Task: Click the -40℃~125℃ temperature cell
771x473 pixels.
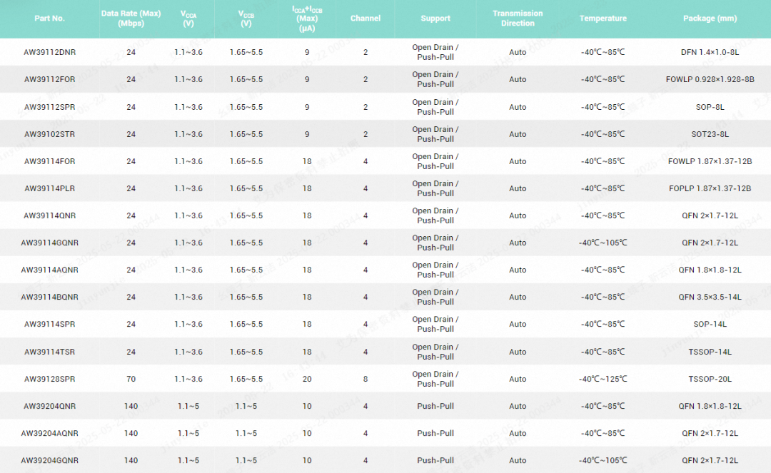Action: point(603,379)
